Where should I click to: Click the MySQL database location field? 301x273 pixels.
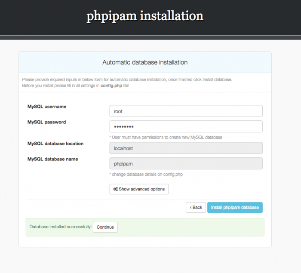[x=186, y=148]
